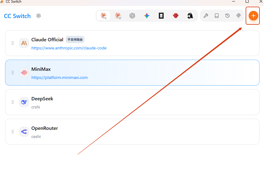Open the history clock icon
Viewport: 264px width, 172px height.
click(228, 16)
